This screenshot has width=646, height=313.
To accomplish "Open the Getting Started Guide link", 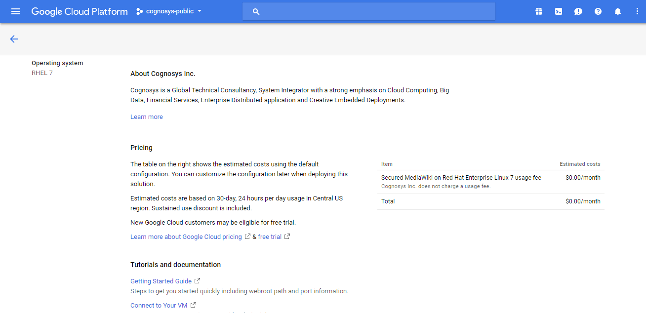I will tap(161, 281).
